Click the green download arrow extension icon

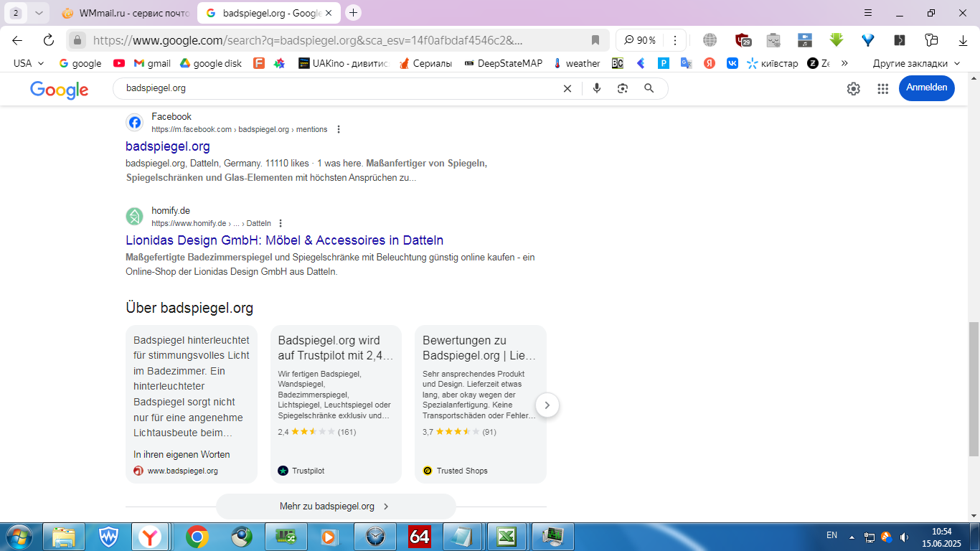coord(836,40)
